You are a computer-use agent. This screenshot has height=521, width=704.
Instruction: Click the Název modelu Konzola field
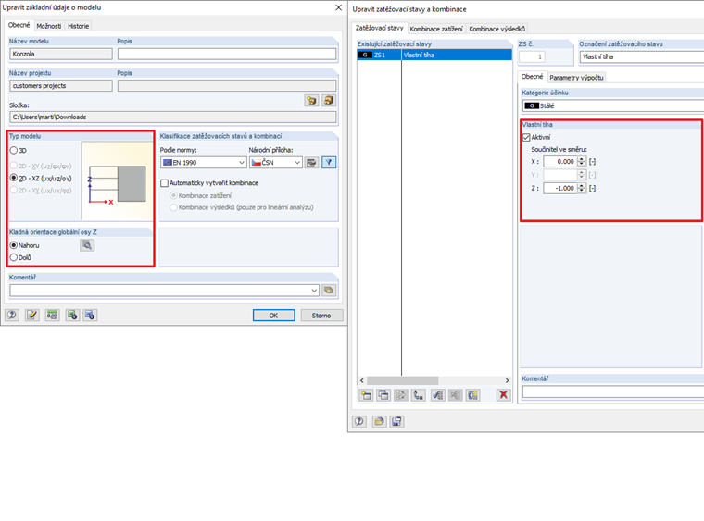click(61, 54)
